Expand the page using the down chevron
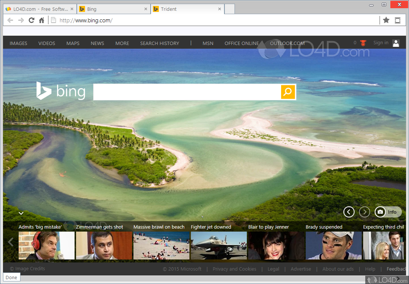This screenshot has width=409, height=284. [21, 213]
